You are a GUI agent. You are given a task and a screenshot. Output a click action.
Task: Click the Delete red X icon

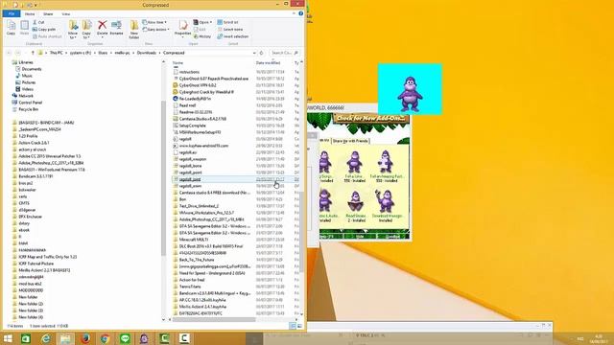(x=103, y=26)
